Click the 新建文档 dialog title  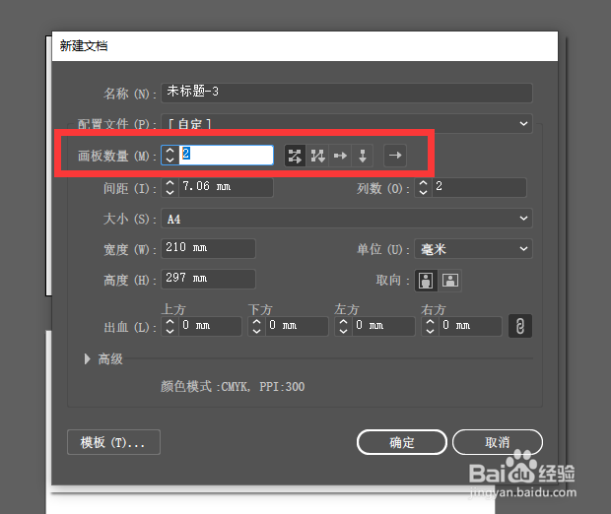pos(84,46)
